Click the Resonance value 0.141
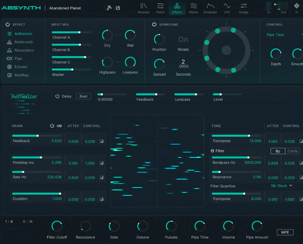Screen dimensions: 303x244 (257, 177)
